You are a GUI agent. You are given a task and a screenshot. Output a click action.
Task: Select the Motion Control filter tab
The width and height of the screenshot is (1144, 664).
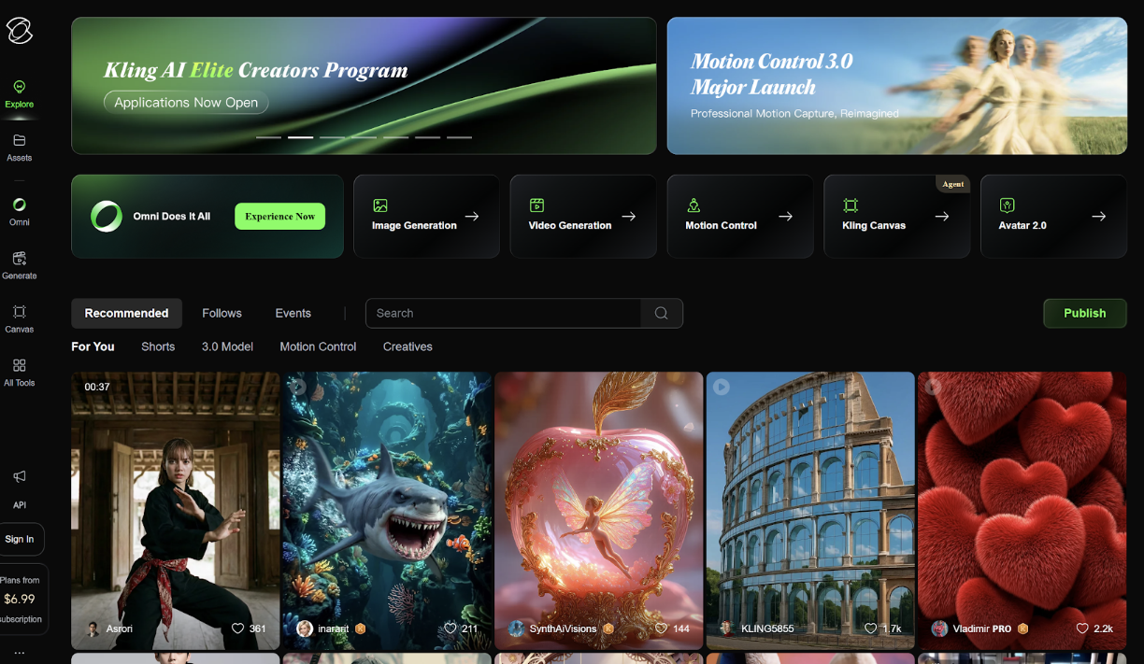[x=318, y=346]
